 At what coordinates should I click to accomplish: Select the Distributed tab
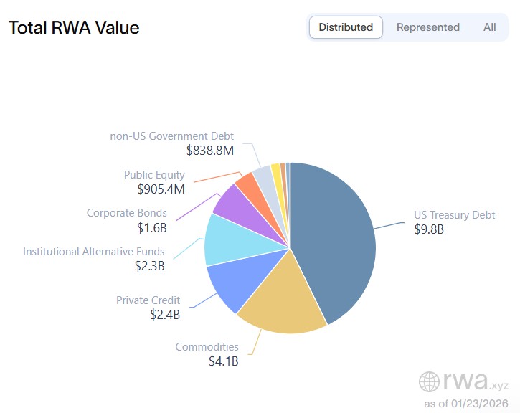click(346, 27)
